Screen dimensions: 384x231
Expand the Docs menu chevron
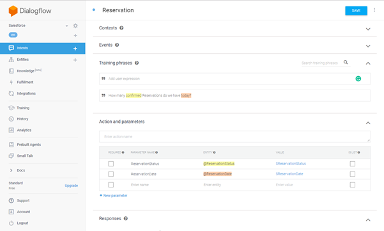11,170
